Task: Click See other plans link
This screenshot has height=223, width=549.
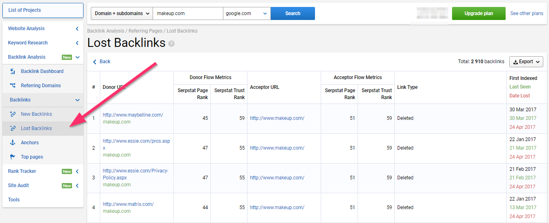Action: (527, 13)
